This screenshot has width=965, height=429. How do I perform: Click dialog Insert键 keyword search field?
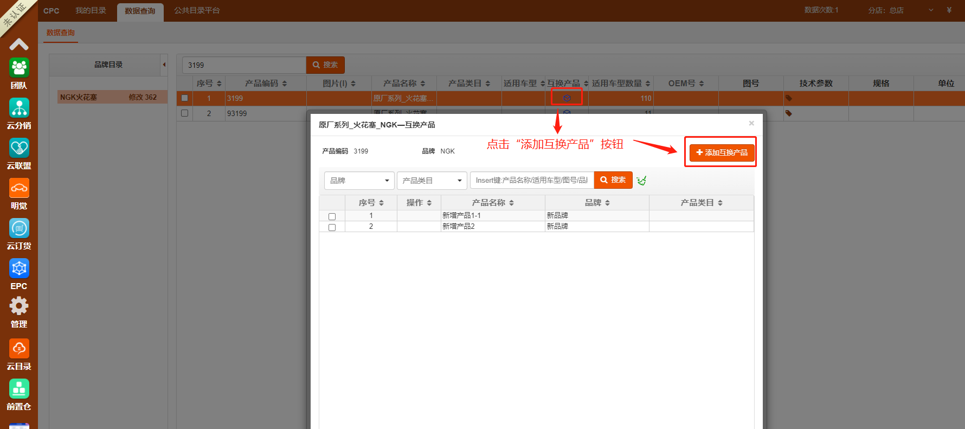(x=532, y=180)
